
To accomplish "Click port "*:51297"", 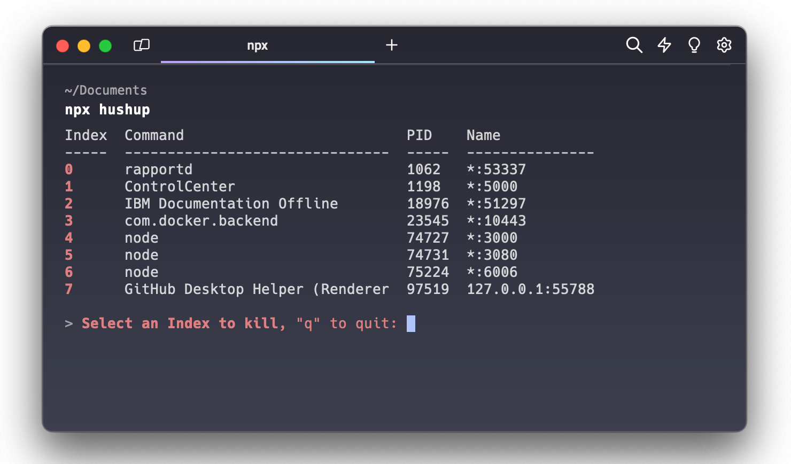I will pyautogui.click(x=497, y=204).
